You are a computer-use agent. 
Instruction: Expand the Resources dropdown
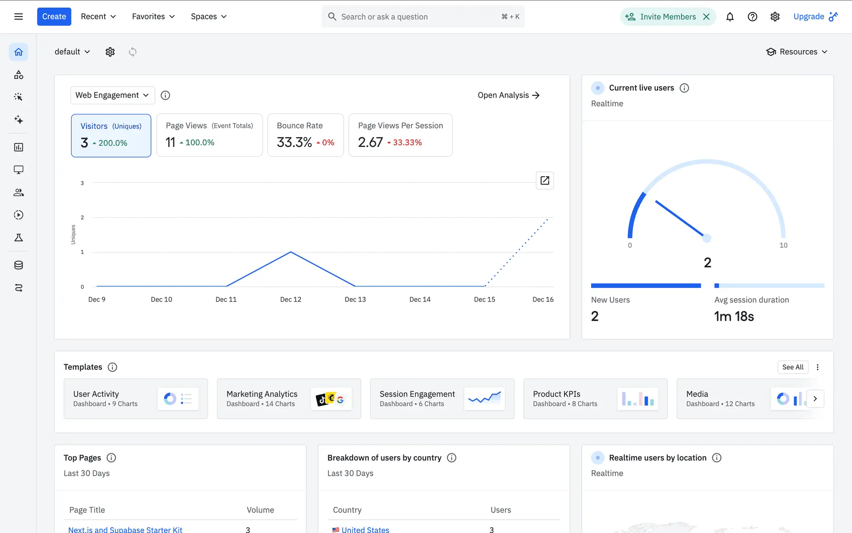(x=797, y=52)
